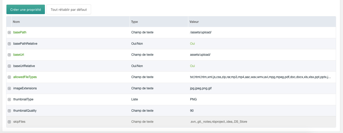Image resolution: width=343 pixels, height=133 pixels.
Task: Expand the thumbnailType row plus icon
Action: point(9,99)
